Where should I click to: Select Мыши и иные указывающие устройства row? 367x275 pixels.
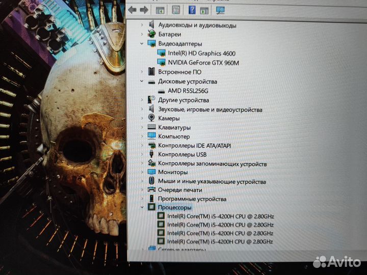click(212, 181)
